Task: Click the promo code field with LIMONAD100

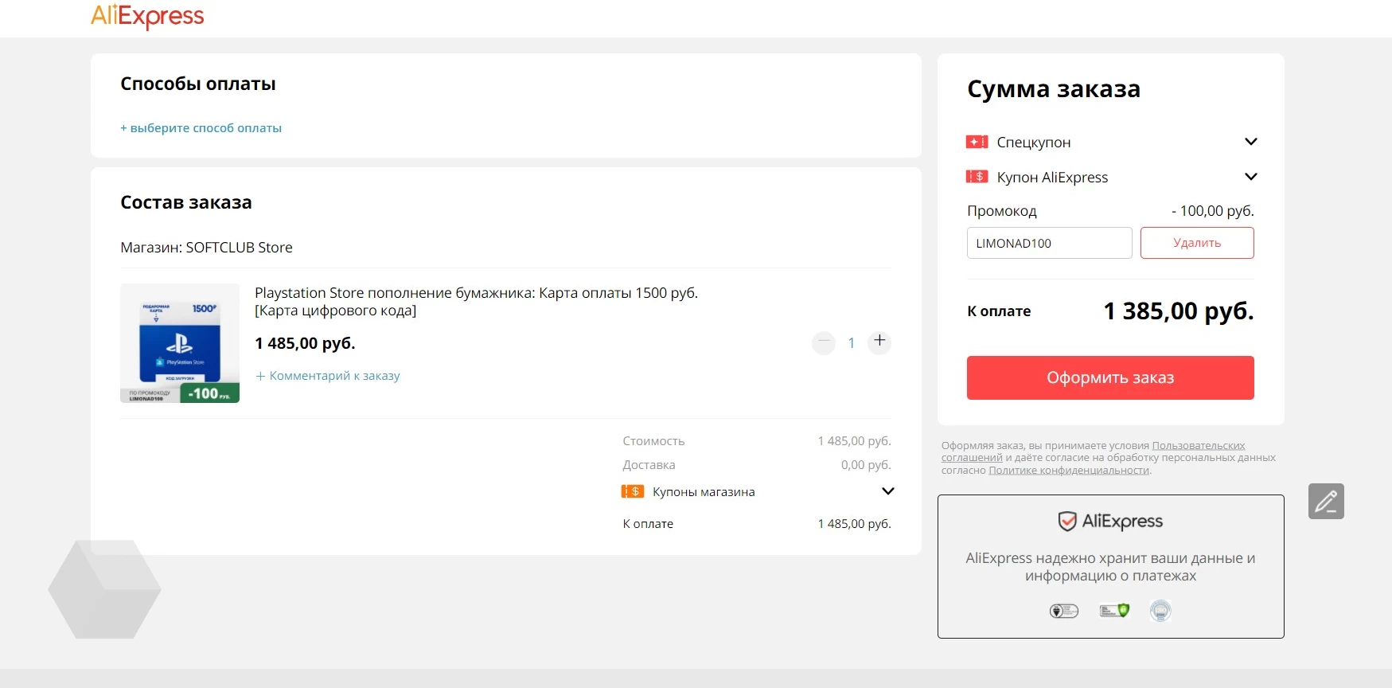Action: coord(1049,243)
